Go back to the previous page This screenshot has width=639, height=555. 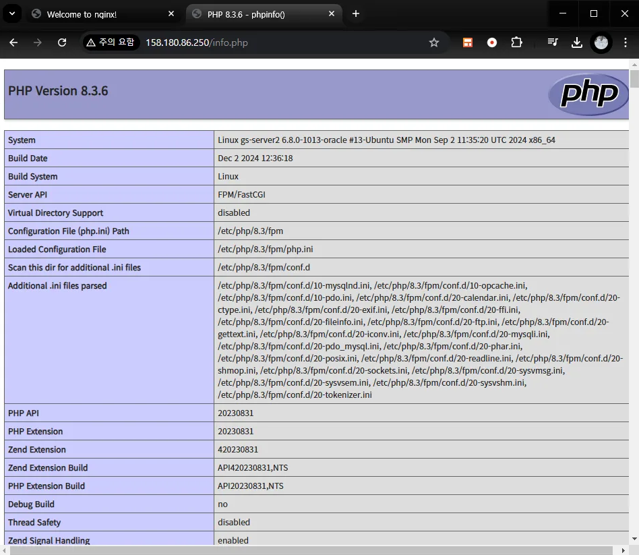coord(13,42)
